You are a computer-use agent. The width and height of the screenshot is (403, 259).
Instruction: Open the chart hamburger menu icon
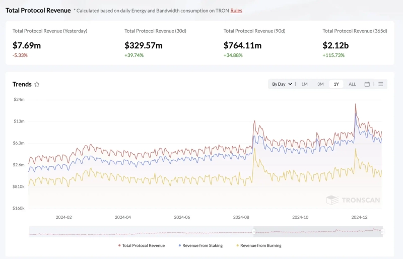(x=381, y=84)
